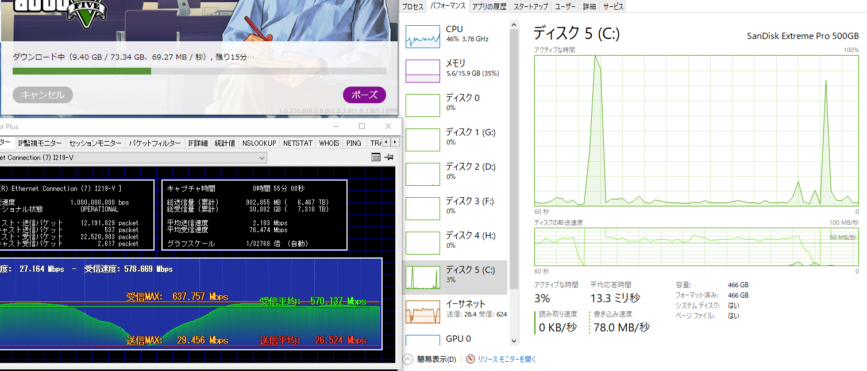The width and height of the screenshot is (867, 371).
Task: Switch to the アプリの履歴 tab
Action: 489,7
